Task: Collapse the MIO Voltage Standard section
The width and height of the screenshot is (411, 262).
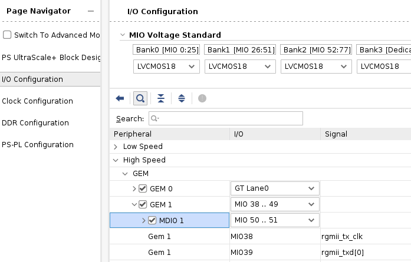Action: pyautogui.click(x=122, y=35)
